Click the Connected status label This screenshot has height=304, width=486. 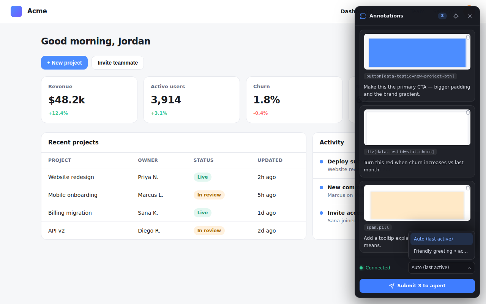coord(378,268)
